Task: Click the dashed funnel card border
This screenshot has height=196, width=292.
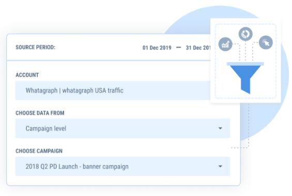Action: click(245, 24)
